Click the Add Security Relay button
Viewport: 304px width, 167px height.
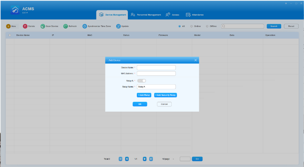tap(165, 95)
